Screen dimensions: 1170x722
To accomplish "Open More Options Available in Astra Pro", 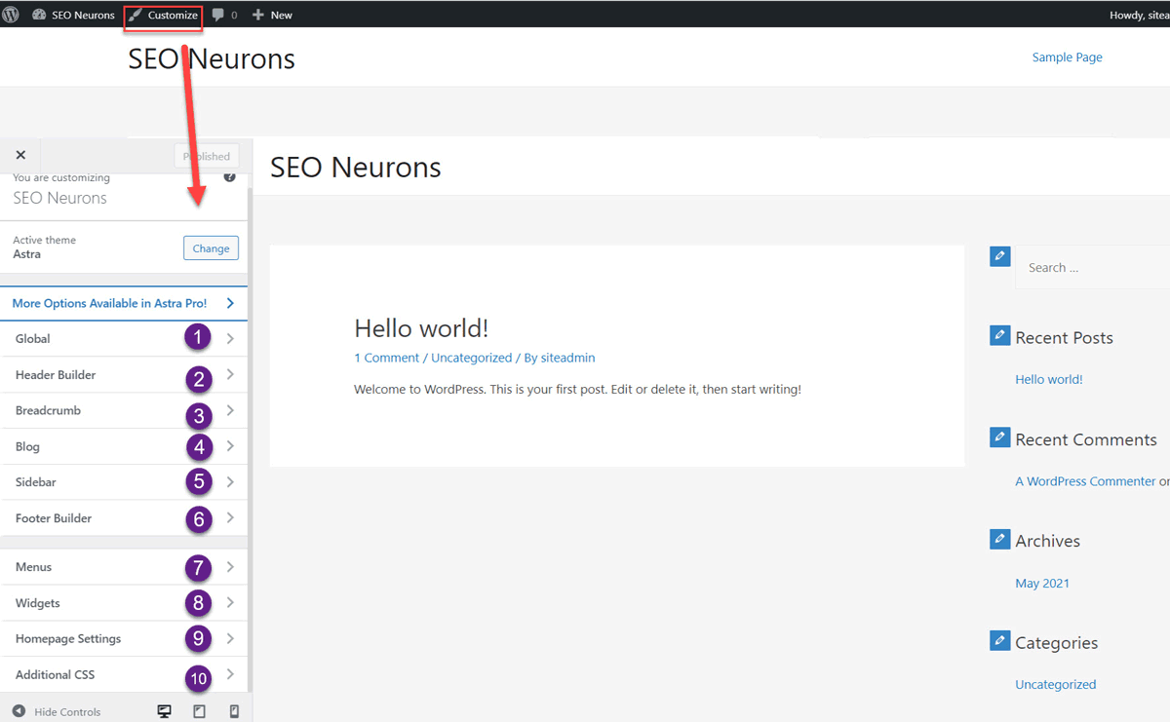I will pyautogui.click(x=124, y=303).
